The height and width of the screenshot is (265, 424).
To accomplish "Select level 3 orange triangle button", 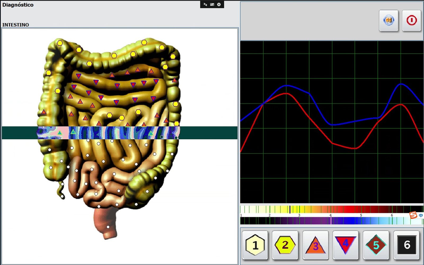I will 315,245.
